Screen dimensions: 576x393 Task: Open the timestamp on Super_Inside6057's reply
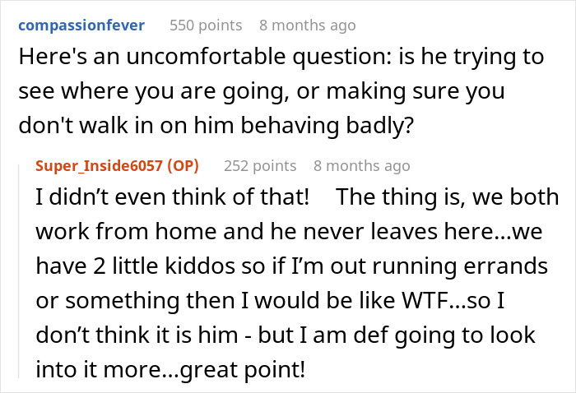(x=361, y=166)
